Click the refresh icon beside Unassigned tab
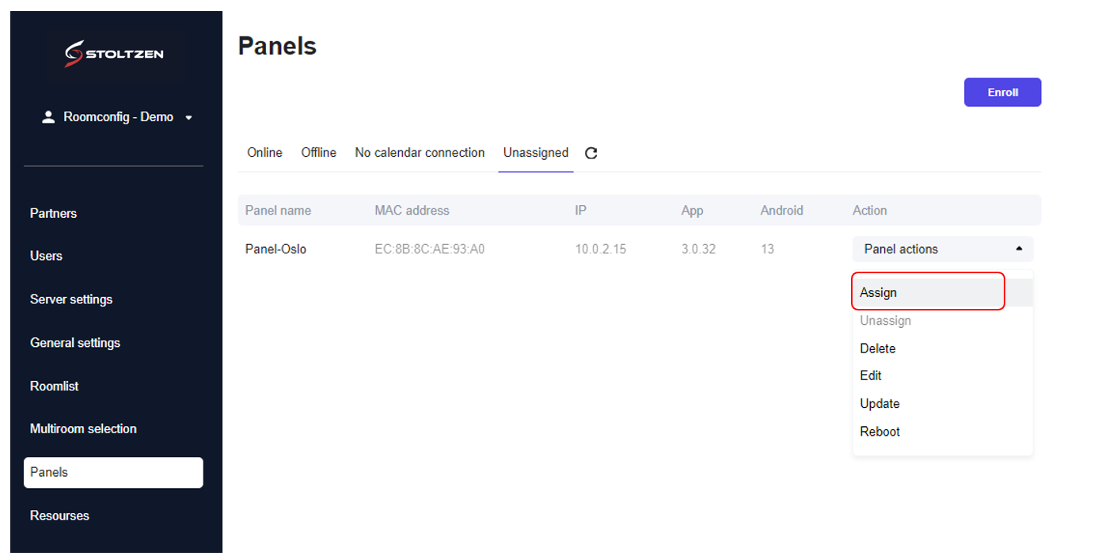This screenshot has height=556, width=1113. point(591,153)
